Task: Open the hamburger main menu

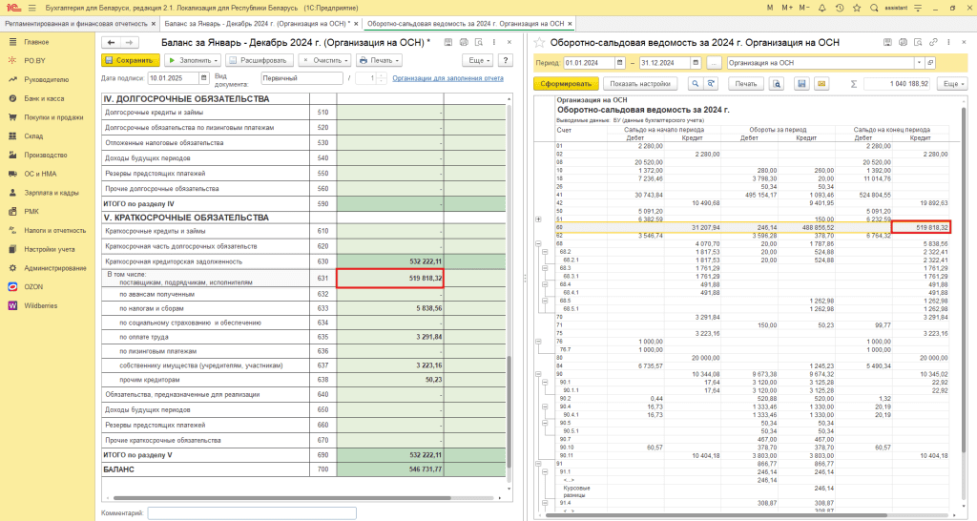Action: (31, 8)
